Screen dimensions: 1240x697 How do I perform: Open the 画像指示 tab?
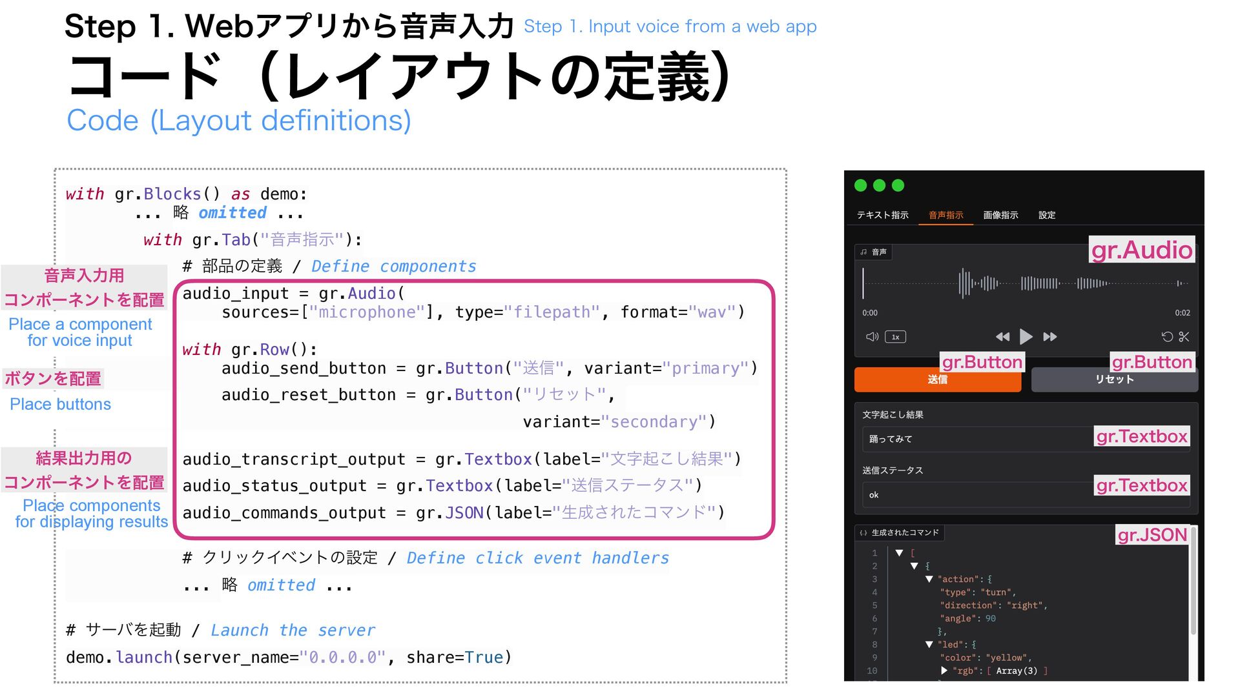[1000, 215]
